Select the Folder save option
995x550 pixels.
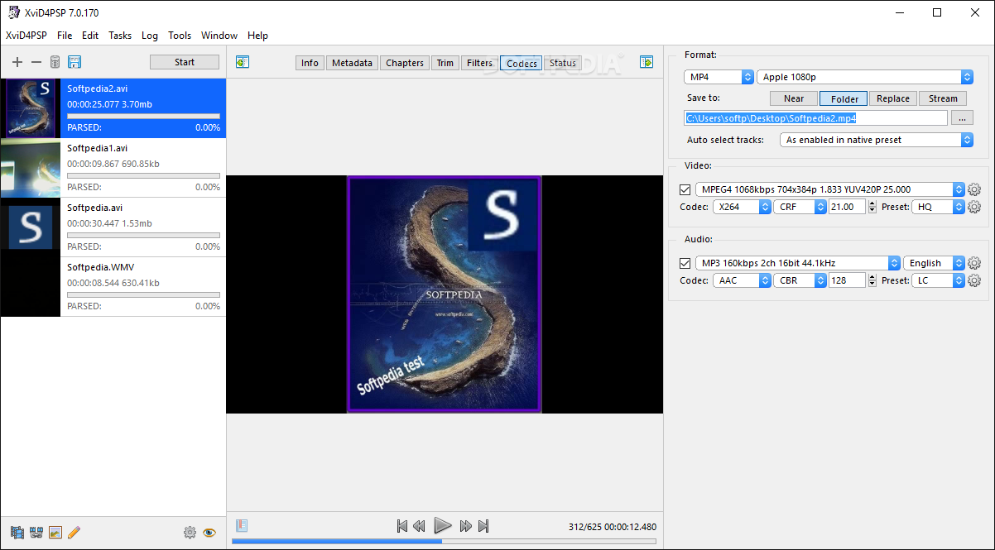pyautogui.click(x=844, y=98)
